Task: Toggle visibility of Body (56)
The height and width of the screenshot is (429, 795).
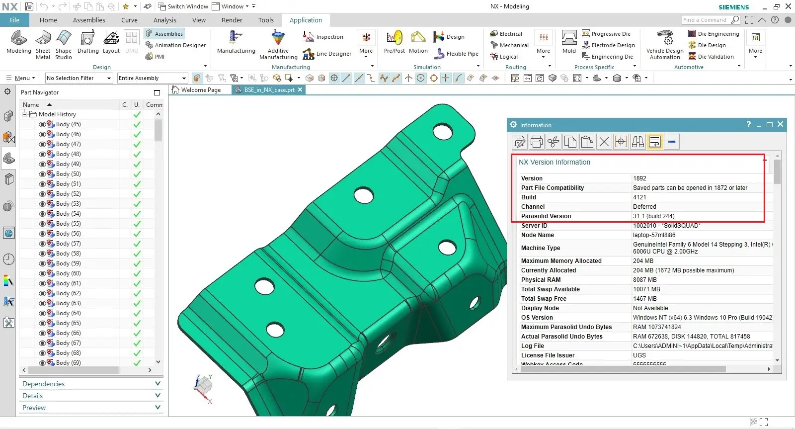Action: click(42, 234)
